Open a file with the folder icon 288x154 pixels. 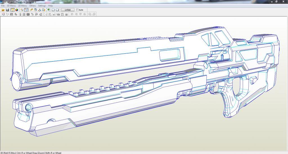point(3,10)
